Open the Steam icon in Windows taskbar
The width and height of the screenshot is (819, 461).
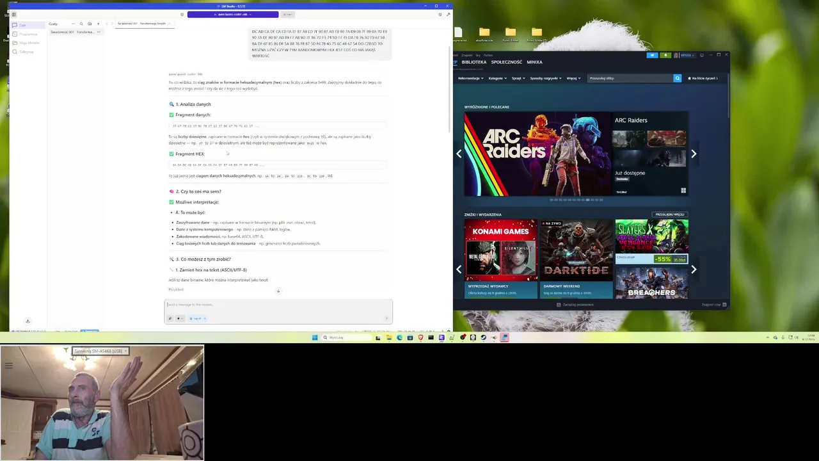tap(483, 337)
